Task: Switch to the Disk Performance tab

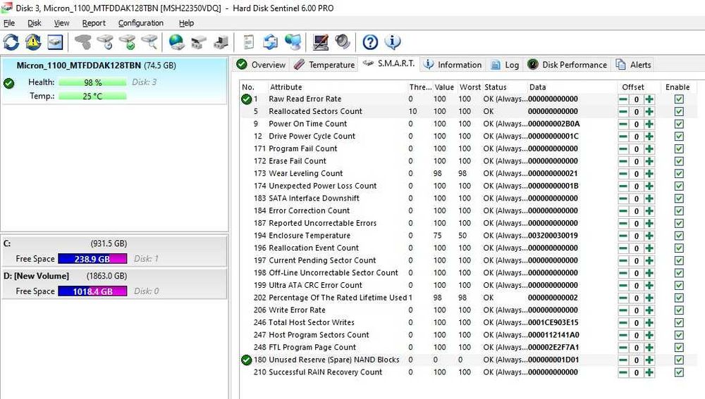Action: [x=567, y=65]
